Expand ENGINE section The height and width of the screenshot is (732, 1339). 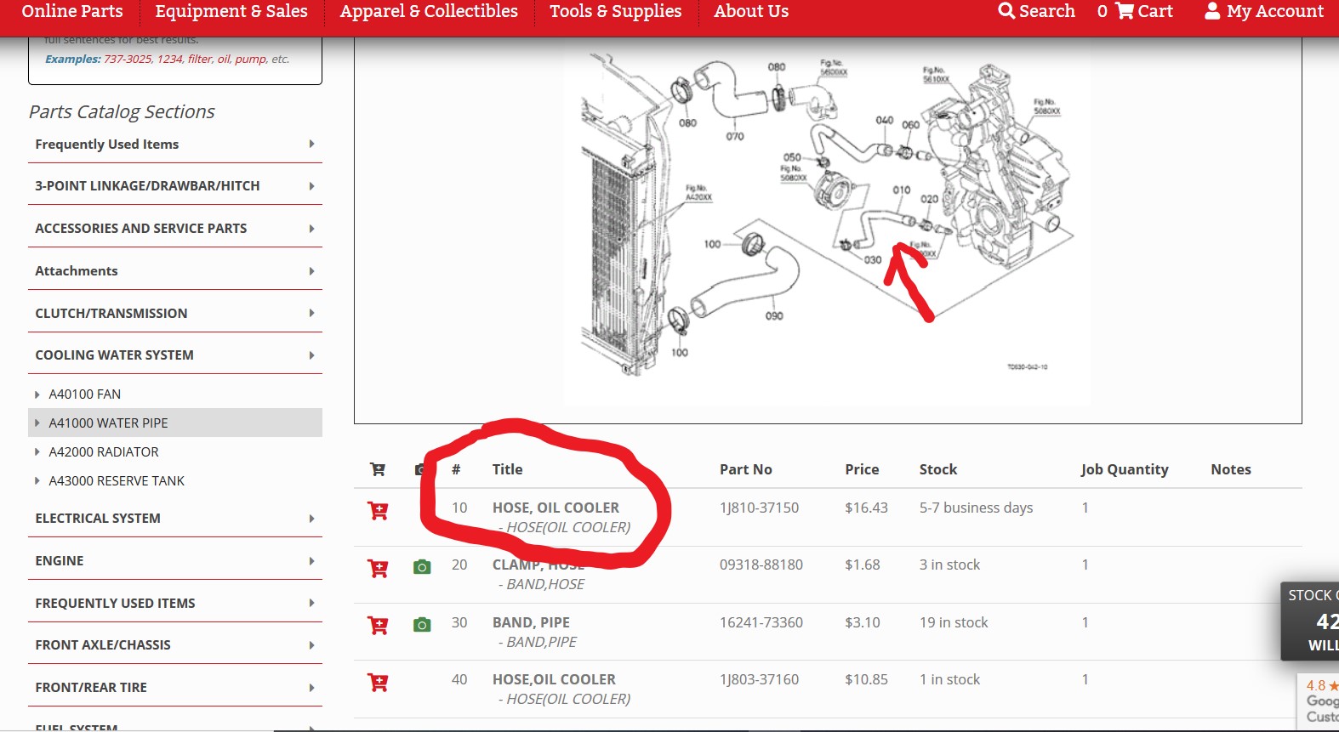click(175, 560)
